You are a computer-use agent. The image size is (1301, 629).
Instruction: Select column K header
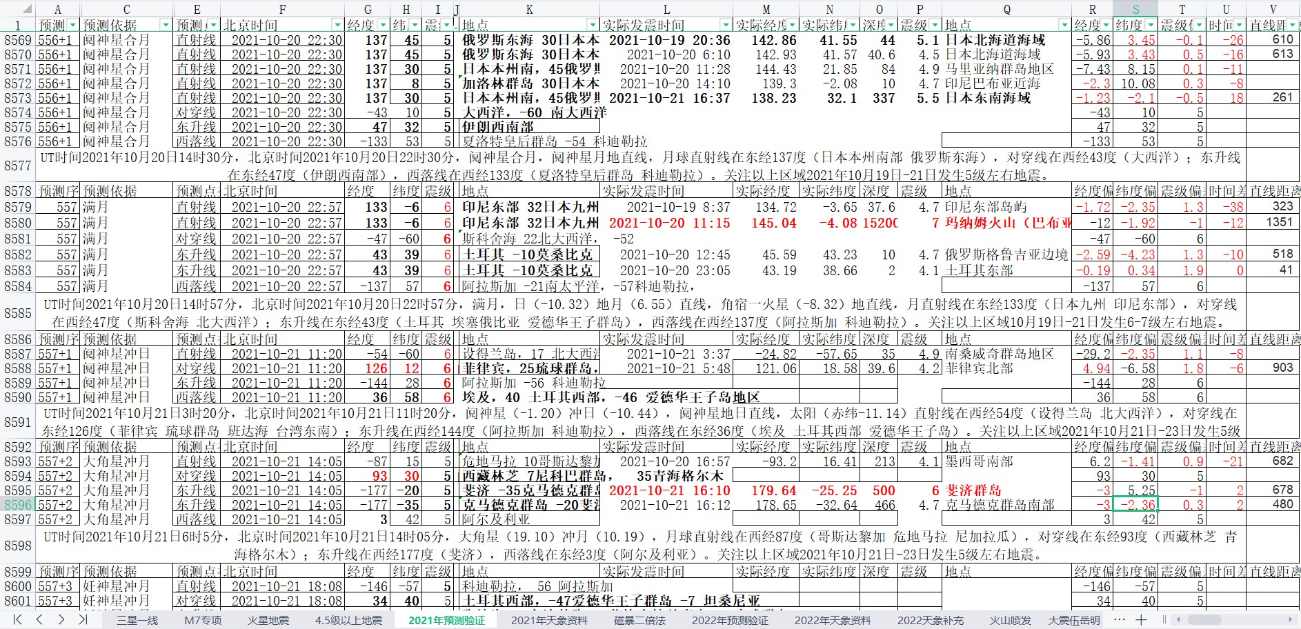pos(529,9)
